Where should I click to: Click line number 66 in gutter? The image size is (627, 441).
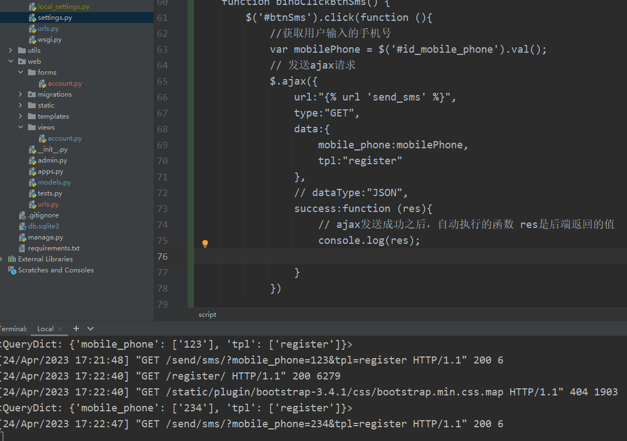click(162, 97)
